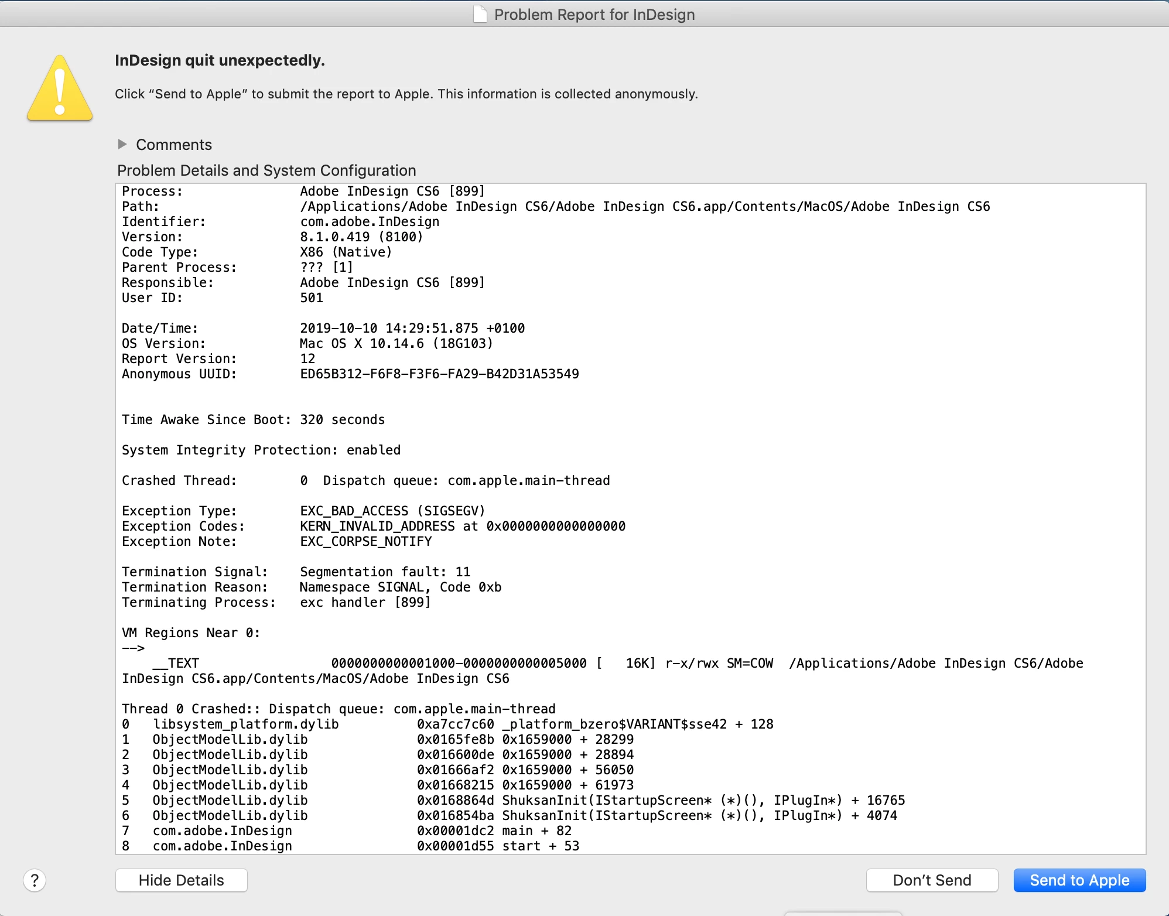This screenshot has width=1169, height=916.
Task: Click the OS Version line in report
Action: pos(307,343)
